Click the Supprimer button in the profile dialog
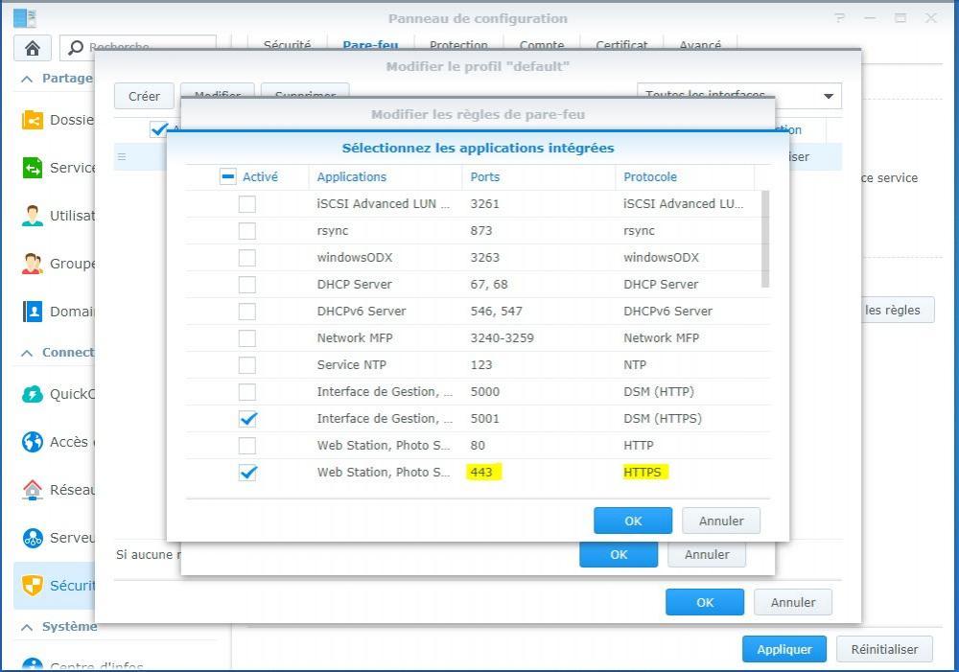The height and width of the screenshot is (672, 959). 305,92
